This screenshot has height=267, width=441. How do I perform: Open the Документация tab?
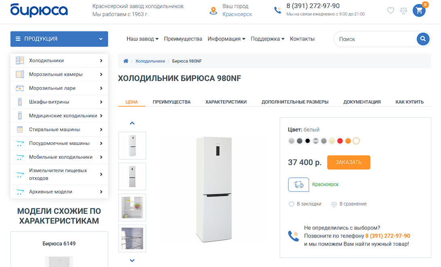click(x=362, y=102)
